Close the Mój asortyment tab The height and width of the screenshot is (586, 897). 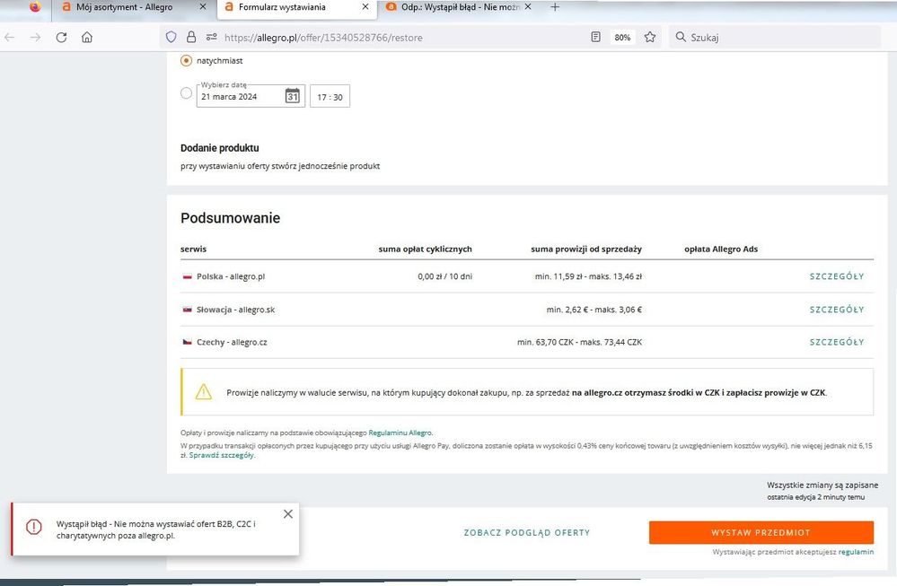(x=203, y=7)
